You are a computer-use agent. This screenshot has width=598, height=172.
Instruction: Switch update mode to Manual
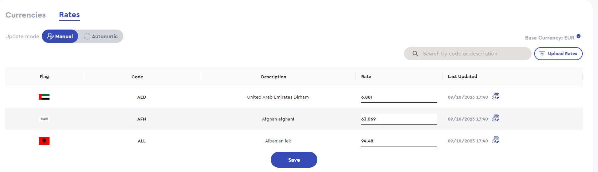point(60,36)
